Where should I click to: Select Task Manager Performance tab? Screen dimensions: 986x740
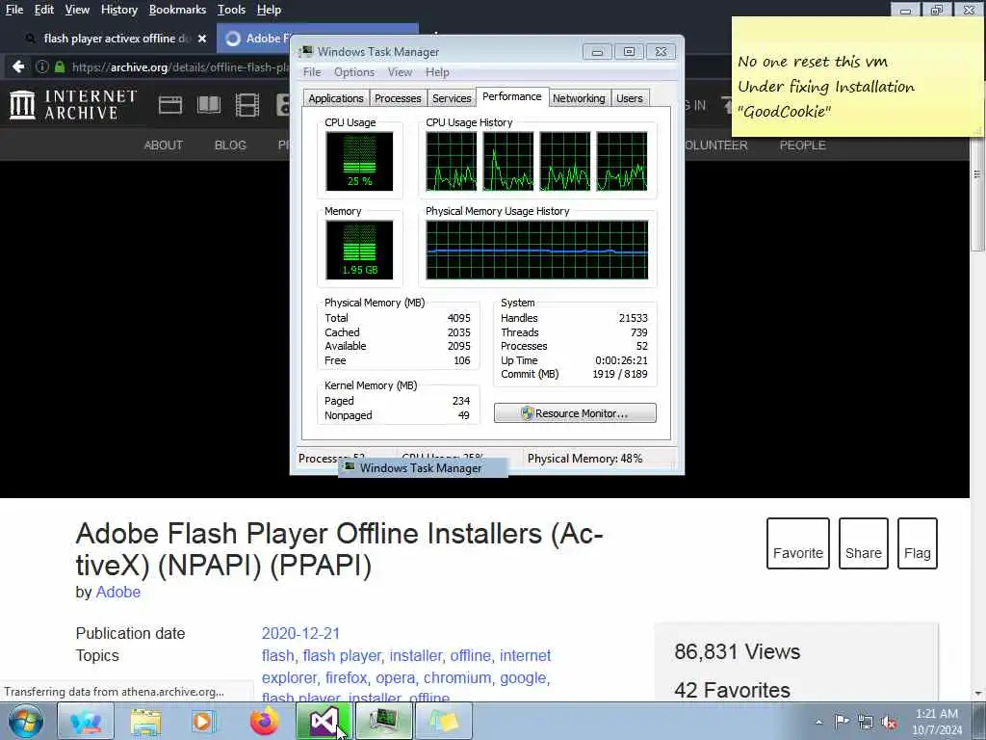(512, 96)
